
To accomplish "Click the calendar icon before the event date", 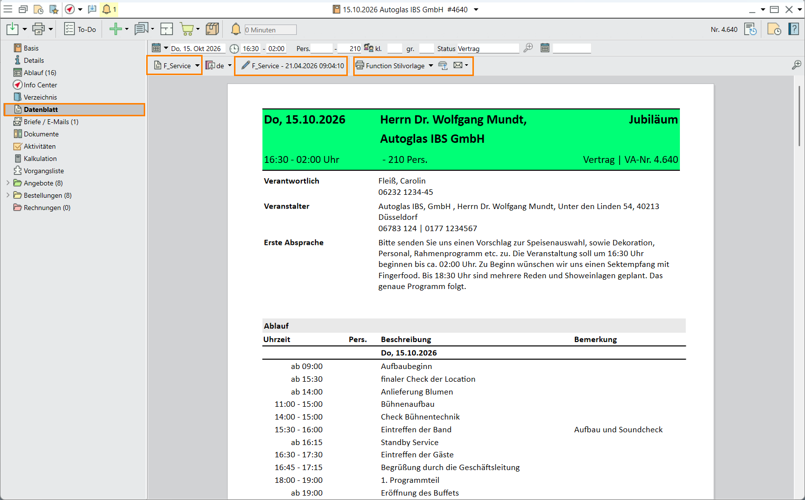I will coord(156,48).
